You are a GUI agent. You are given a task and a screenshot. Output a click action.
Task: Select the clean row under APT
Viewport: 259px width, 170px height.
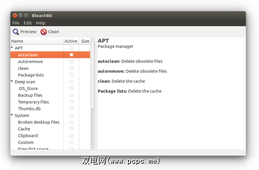pyautogui.click(x=50, y=68)
